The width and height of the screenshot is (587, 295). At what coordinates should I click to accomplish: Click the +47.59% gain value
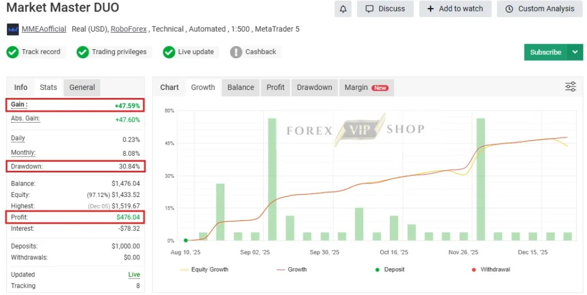[127, 106]
